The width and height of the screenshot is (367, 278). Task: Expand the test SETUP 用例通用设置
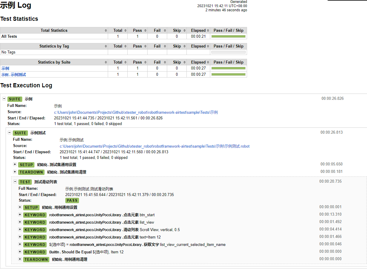[20, 207]
